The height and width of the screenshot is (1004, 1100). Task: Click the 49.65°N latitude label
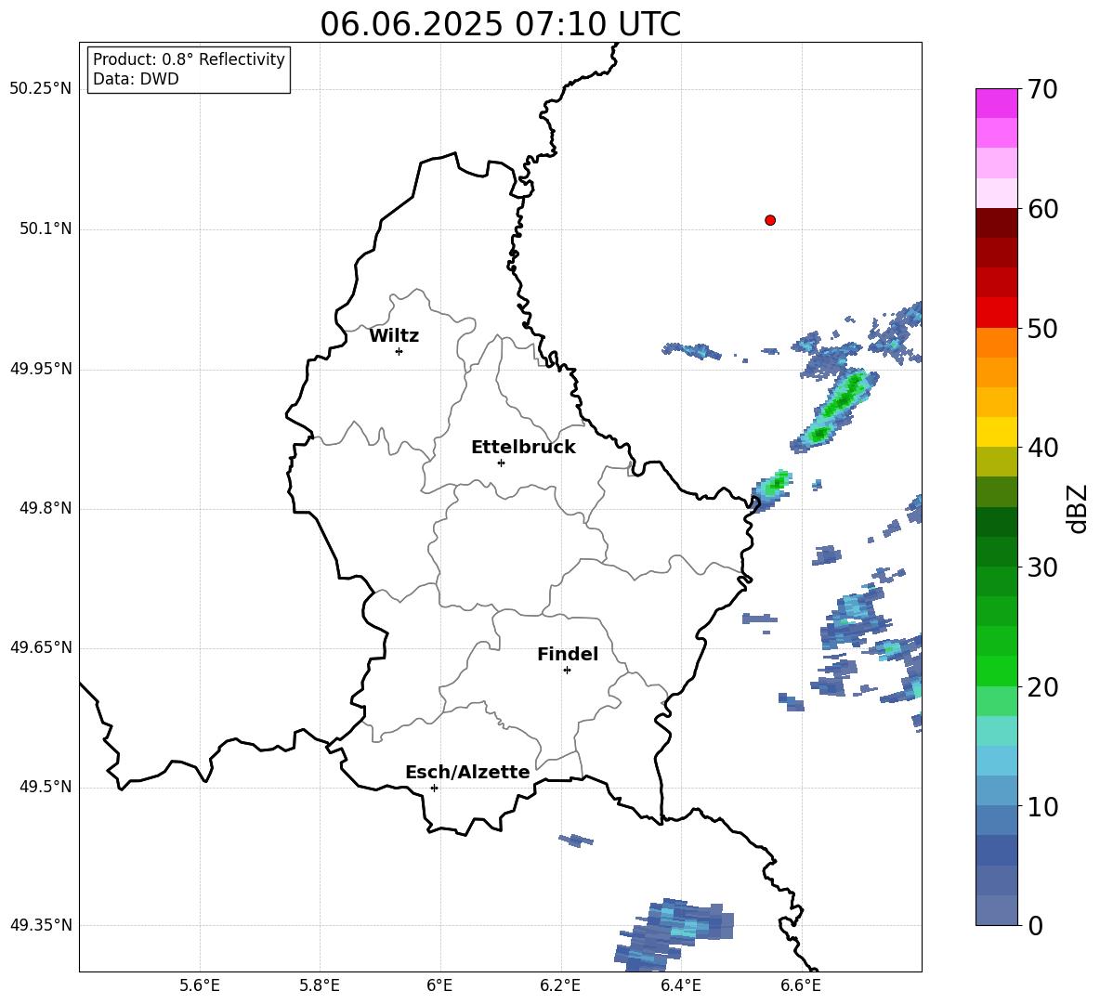coord(41,647)
